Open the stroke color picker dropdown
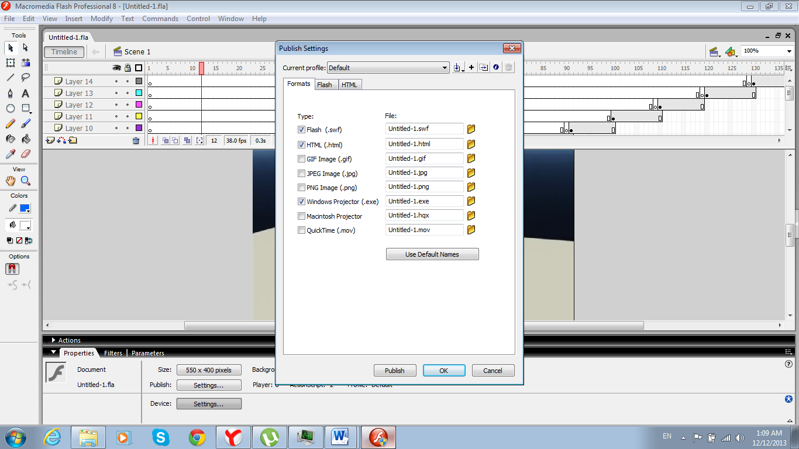Image resolution: width=799 pixels, height=449 pixels. 25,208
